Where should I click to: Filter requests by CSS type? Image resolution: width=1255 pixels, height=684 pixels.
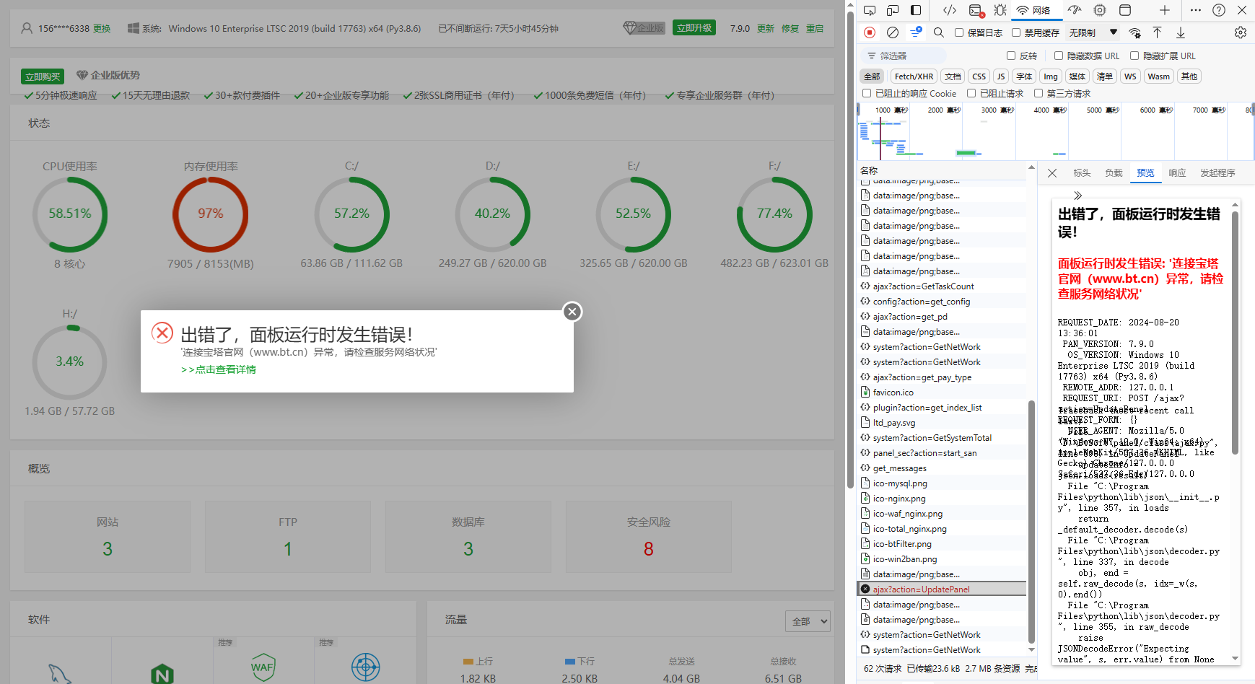click(979, 76)
